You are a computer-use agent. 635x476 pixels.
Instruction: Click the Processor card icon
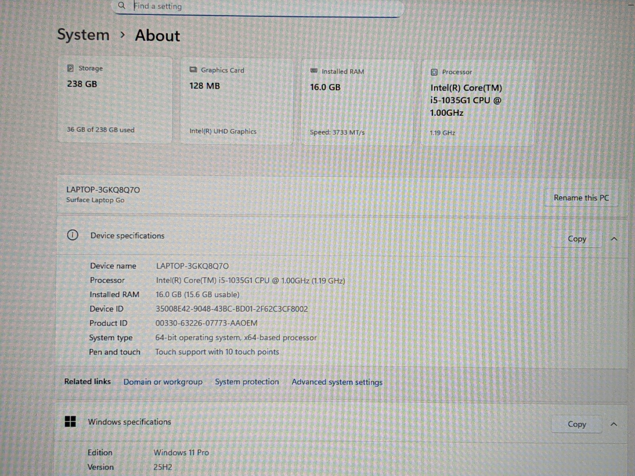(x=434, y=72)
